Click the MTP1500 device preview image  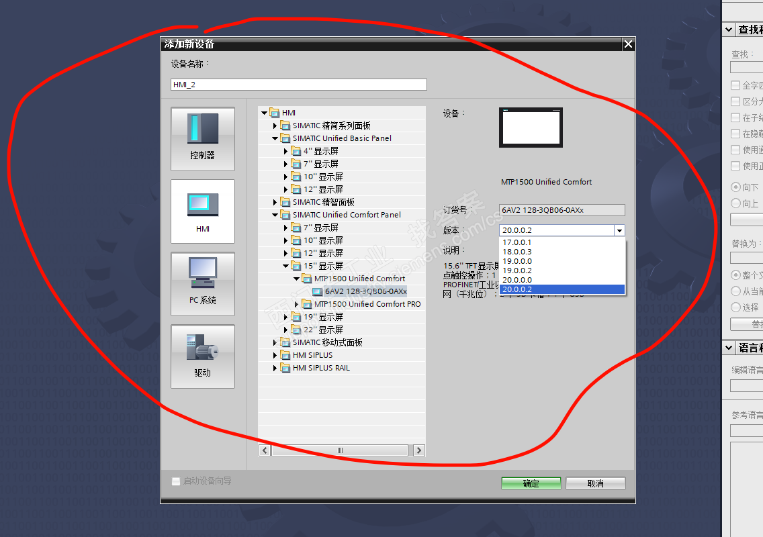tap(531, 128)
